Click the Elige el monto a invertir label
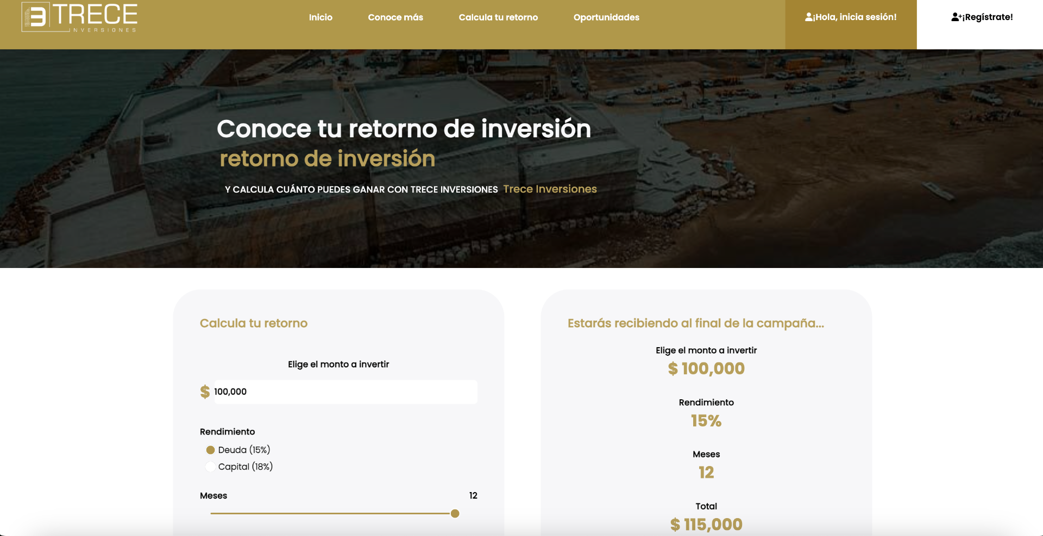This screenshot has width=1043, height=536. tap(339, 364)
